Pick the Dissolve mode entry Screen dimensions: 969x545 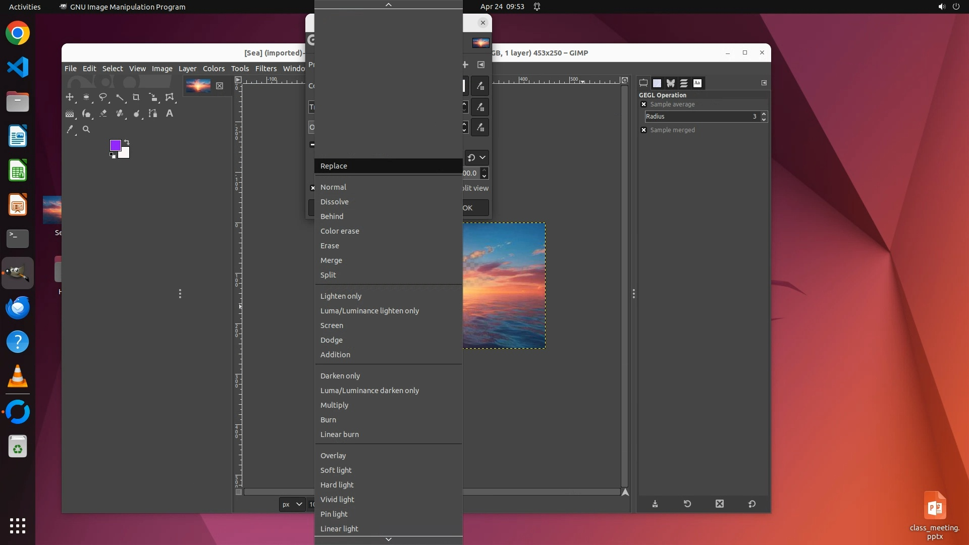pyautogui.click(x=334, y=202)
